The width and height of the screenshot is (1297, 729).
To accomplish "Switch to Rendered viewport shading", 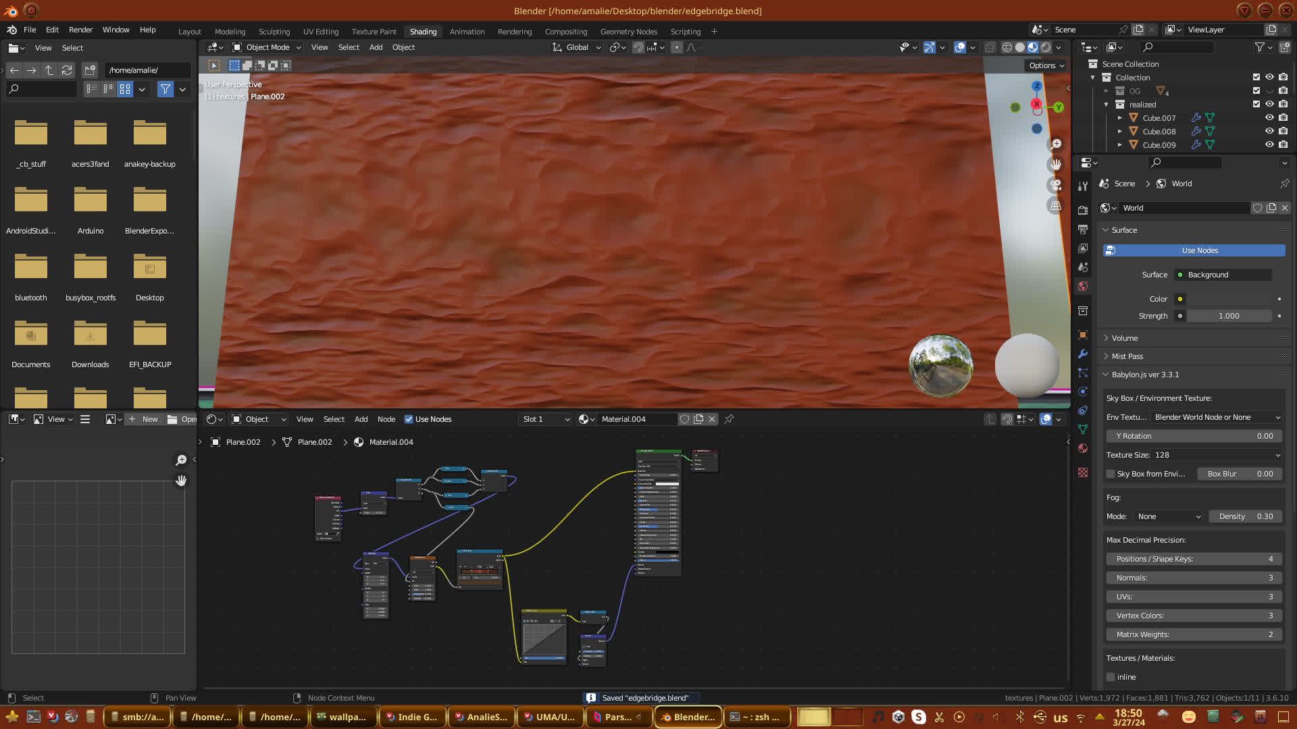I will point(1046,47).
